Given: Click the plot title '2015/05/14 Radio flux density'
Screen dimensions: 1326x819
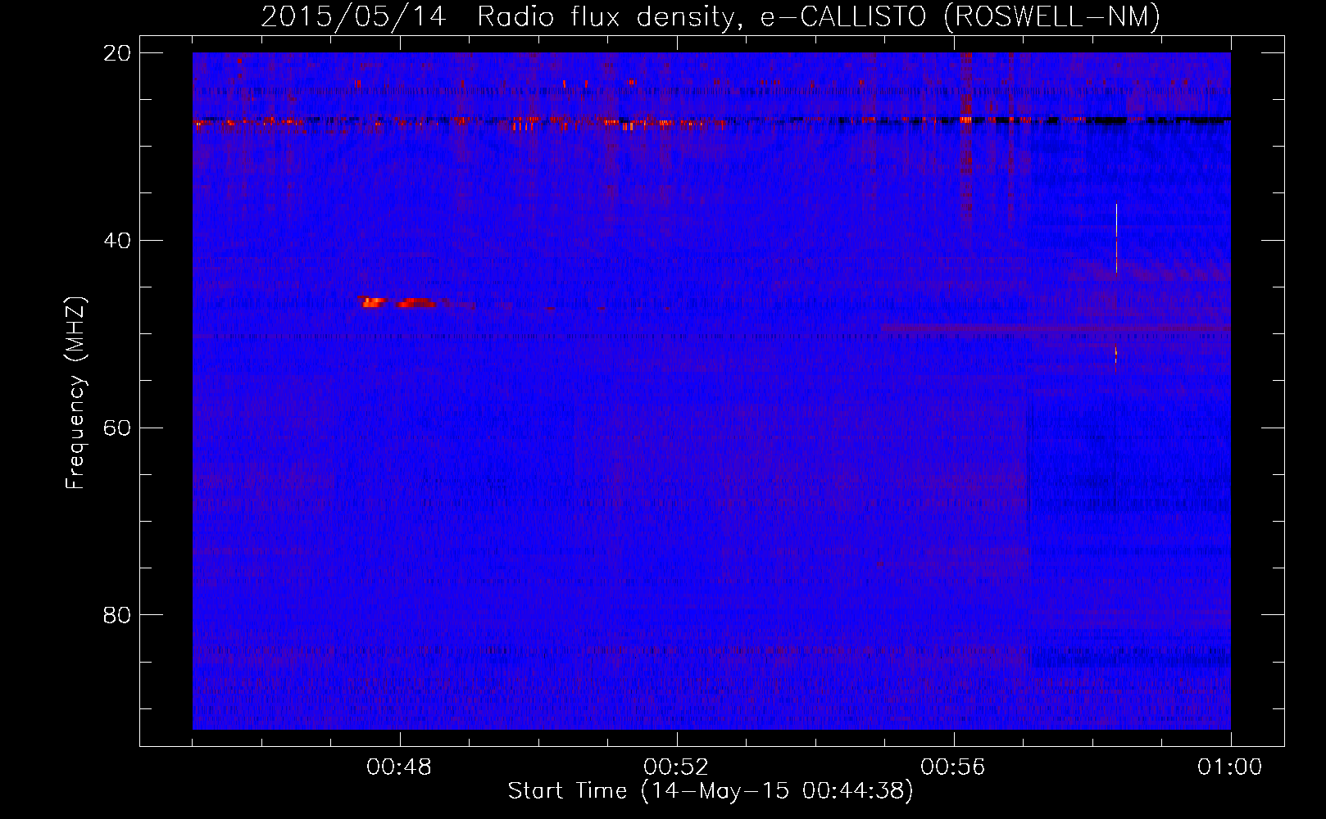Looking at the screenshot, I should [497, 17].
